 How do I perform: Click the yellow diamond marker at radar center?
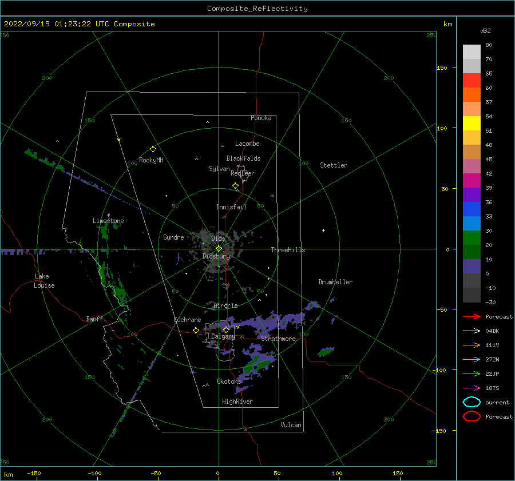pyautogui.click(x=219, y=249)
